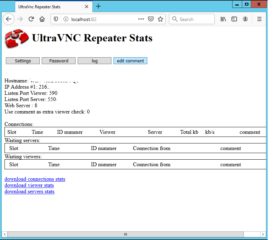
Task: Click the 'Hostname:' line
Action: tap(41, 81)
